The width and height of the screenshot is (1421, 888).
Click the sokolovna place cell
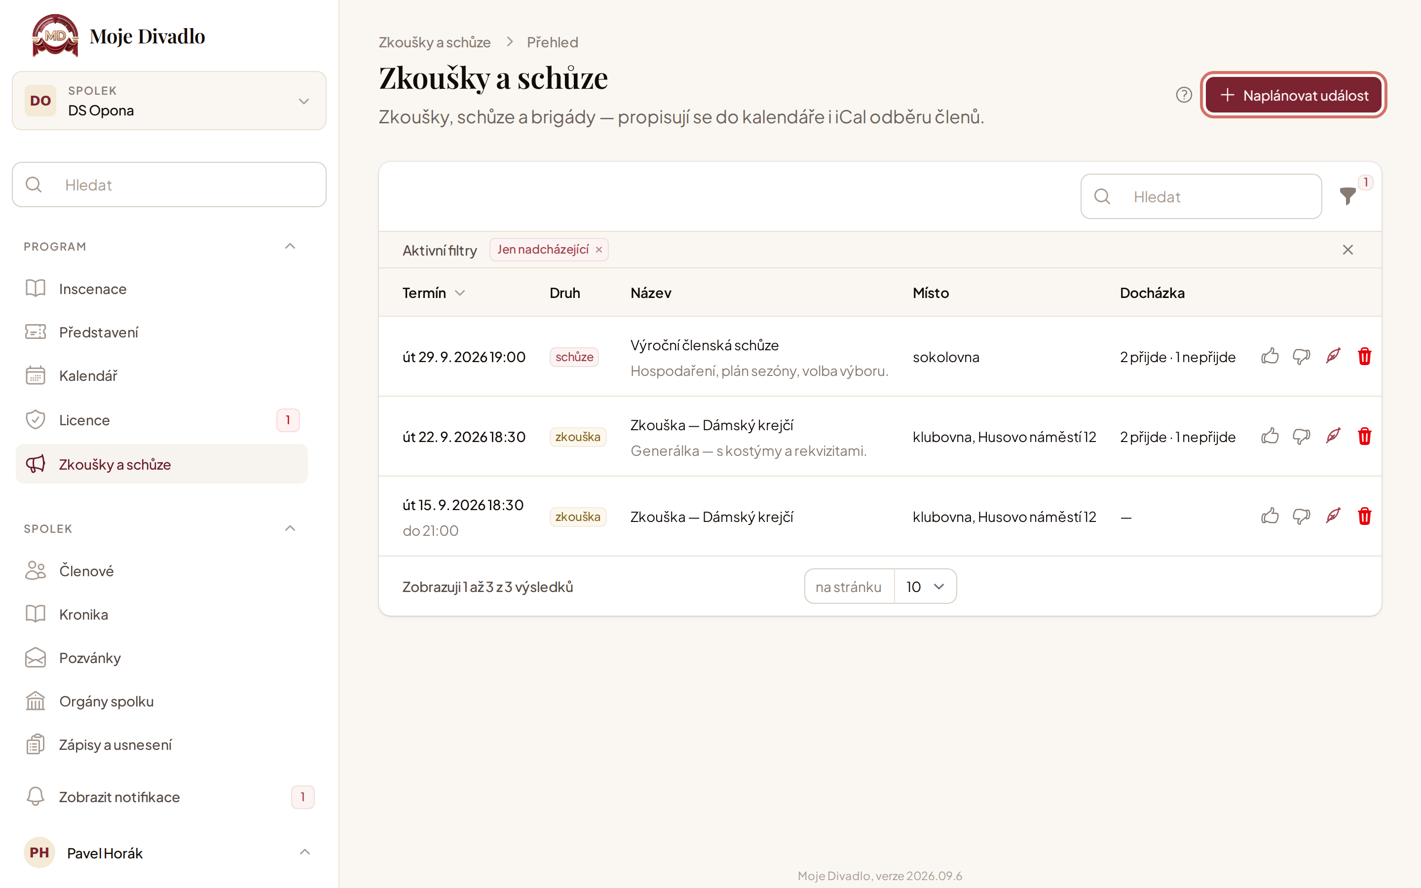[x=946, y=357]
